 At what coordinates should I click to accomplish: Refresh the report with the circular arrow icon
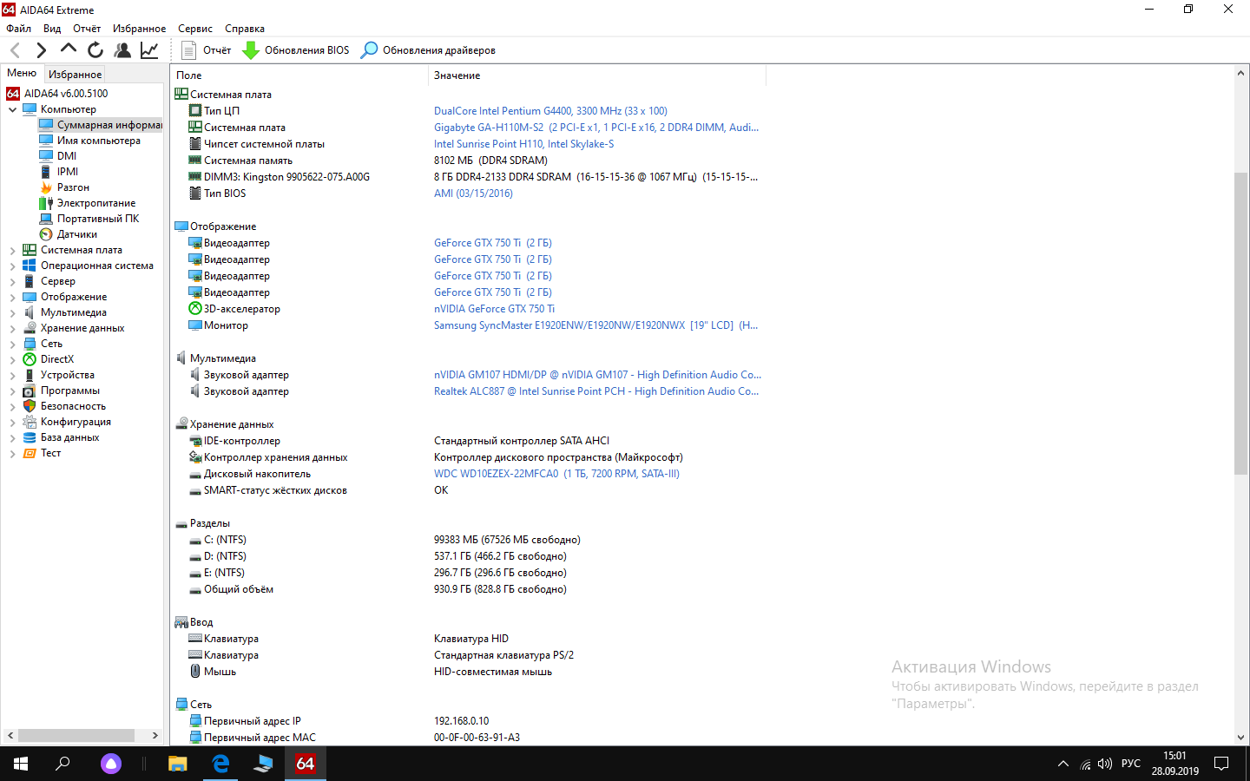point(95,50)
